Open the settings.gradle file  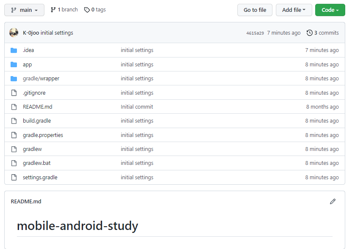pos(40,177)
